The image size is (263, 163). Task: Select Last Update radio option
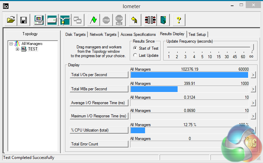135,55
